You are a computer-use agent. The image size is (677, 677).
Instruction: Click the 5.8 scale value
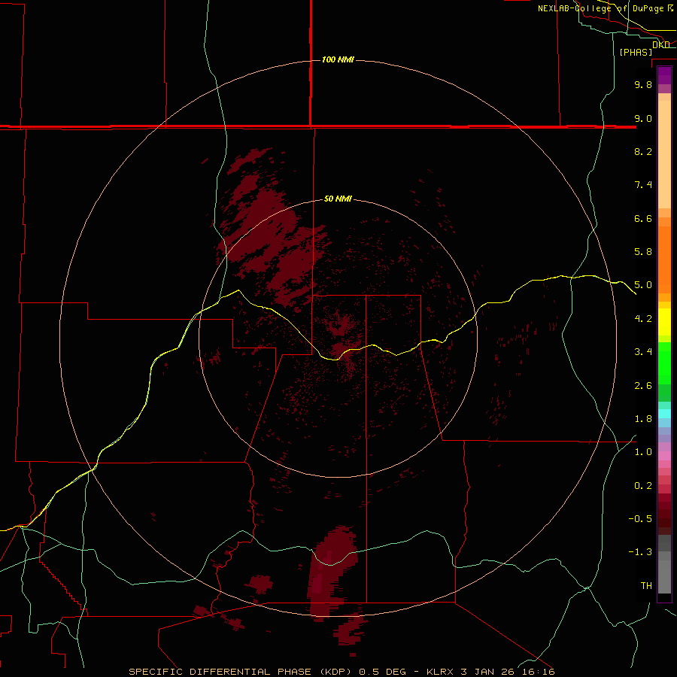coord(643,252)
